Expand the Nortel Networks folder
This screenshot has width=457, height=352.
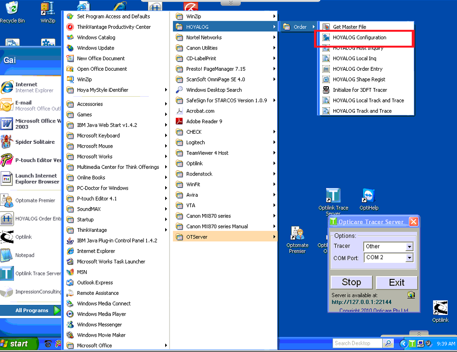coord(225,38)
